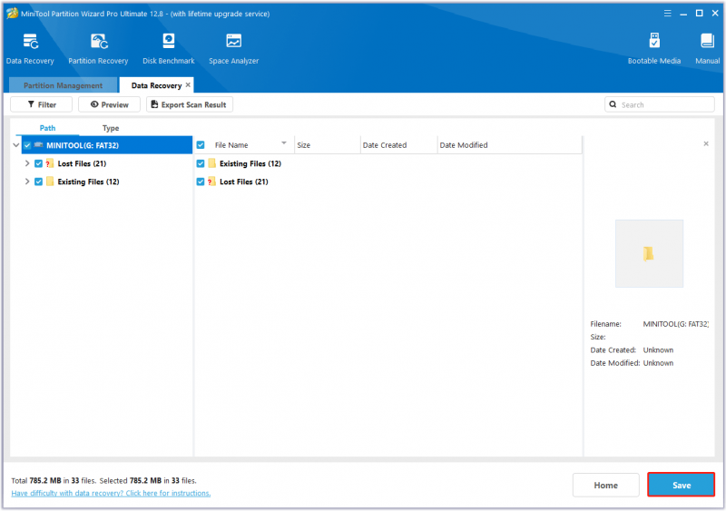Sort using the File Name column arrow

284,143
